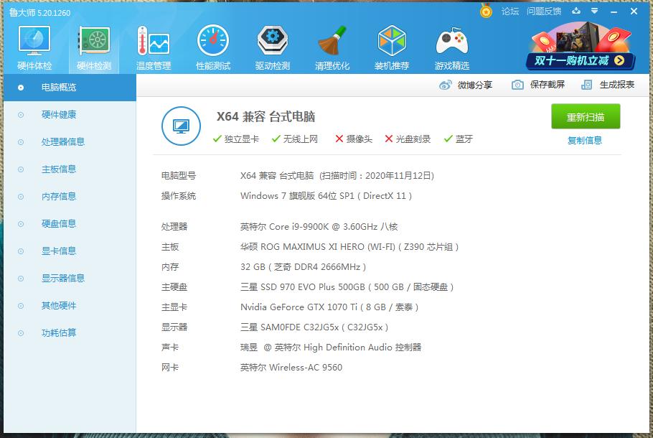Click the 无线上网 check indicator
Screen dimensions: 653x438
point(295,139)
